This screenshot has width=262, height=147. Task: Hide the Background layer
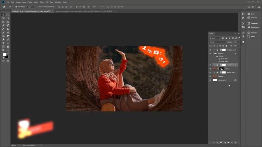pyautogui.click(x=210, y=80)
